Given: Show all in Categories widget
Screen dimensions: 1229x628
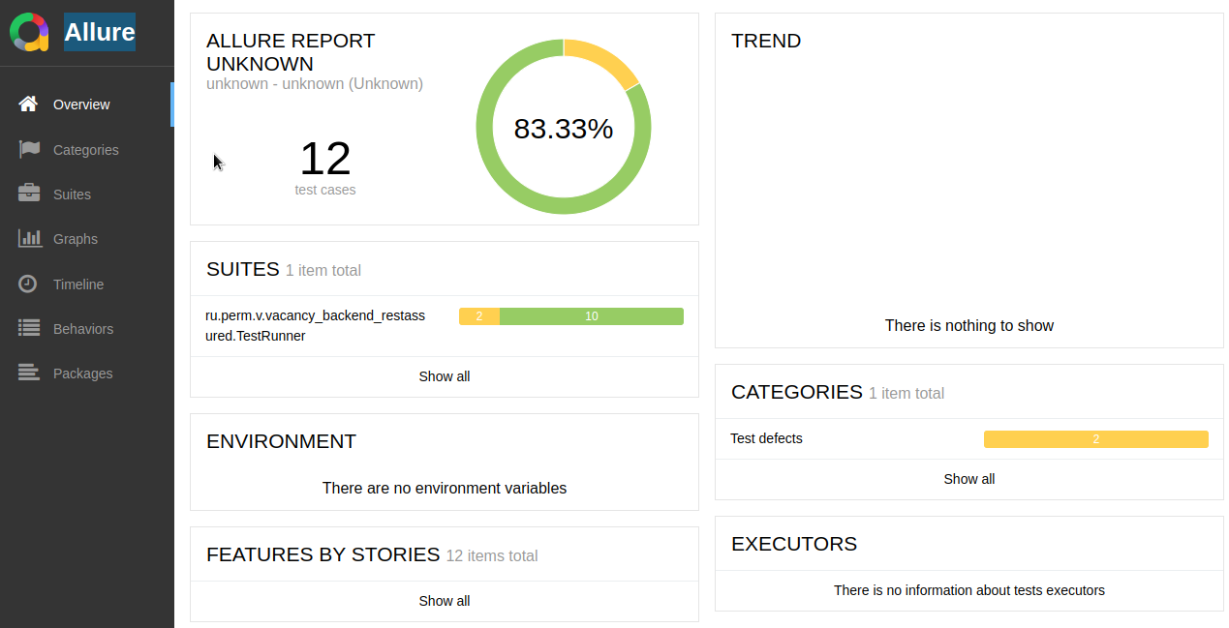Looking at the screenshot, I should point(969,479).
